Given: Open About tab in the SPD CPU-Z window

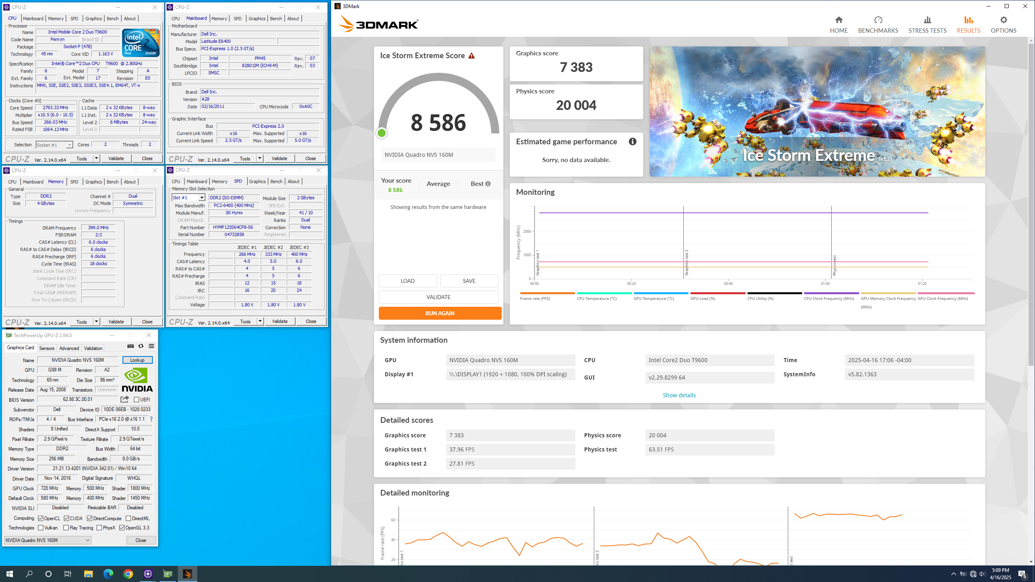Looking at the screenshot, I should 294,181.
